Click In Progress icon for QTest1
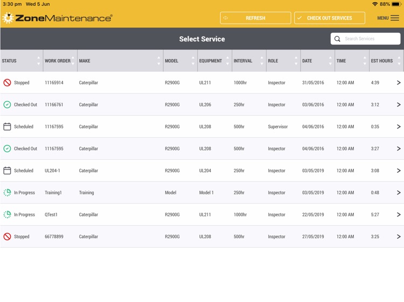404x302 pixels. pos(7,214)
